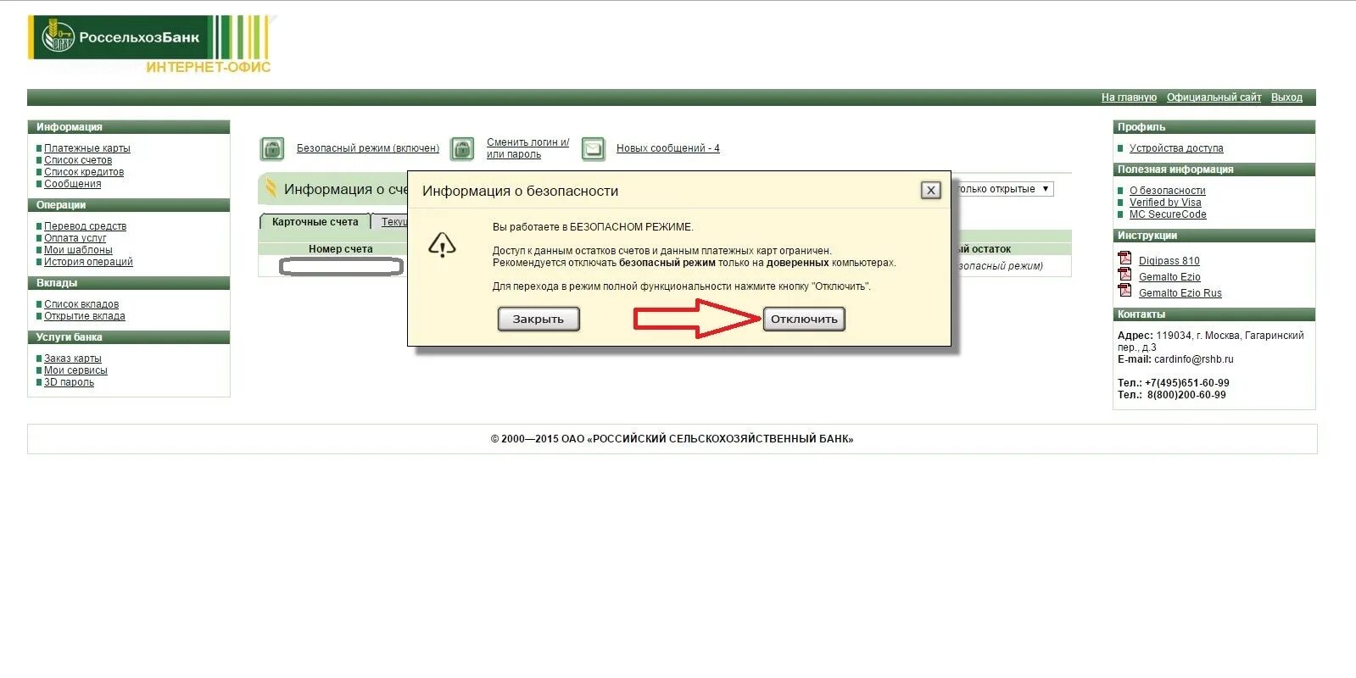This screenshot has width=1356, height=678.
Task: Open Verified by Visa link
Action: coord(1165,203)
